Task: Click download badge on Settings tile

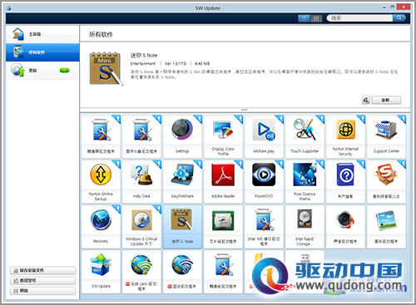Action: tap(199, 119)
